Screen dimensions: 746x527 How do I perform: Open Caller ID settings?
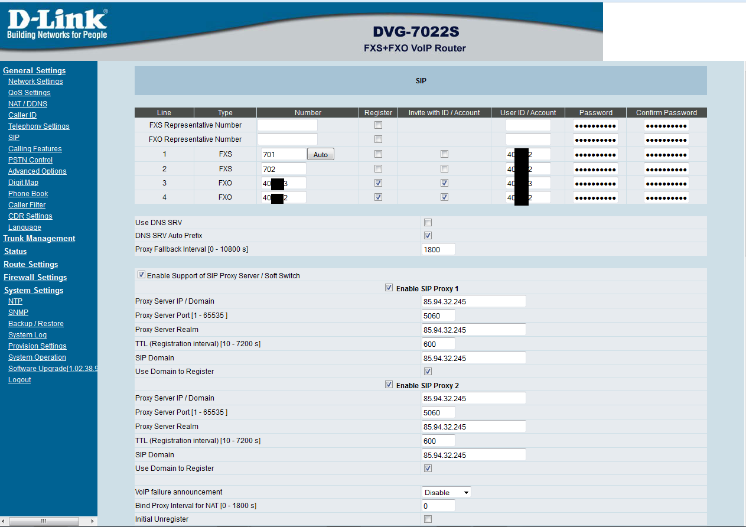point(22,115)
